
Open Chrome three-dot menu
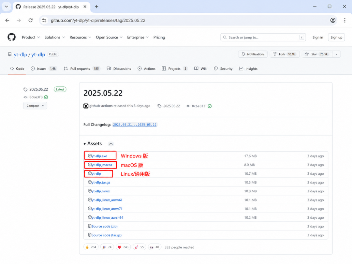tap(345, 21)
